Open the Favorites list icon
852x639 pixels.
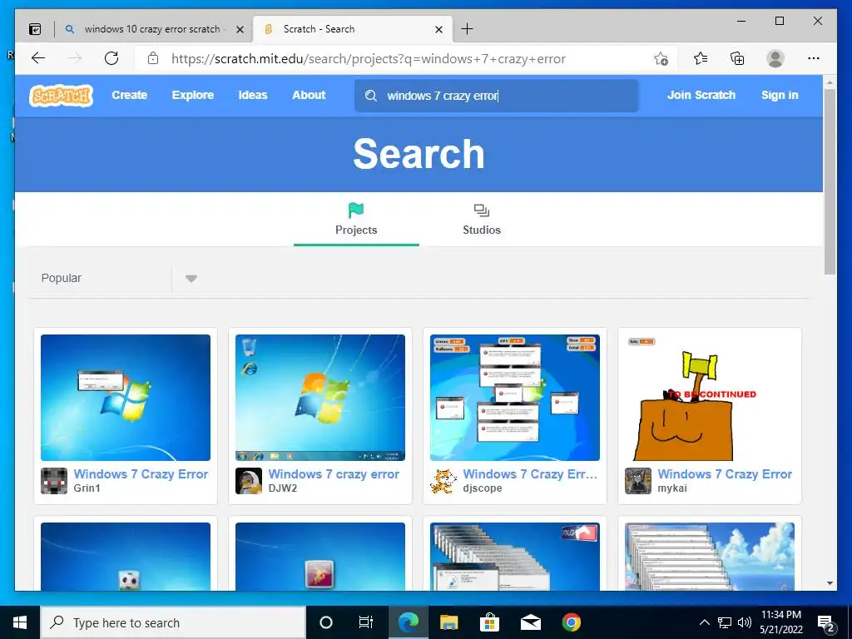point(701,58)
